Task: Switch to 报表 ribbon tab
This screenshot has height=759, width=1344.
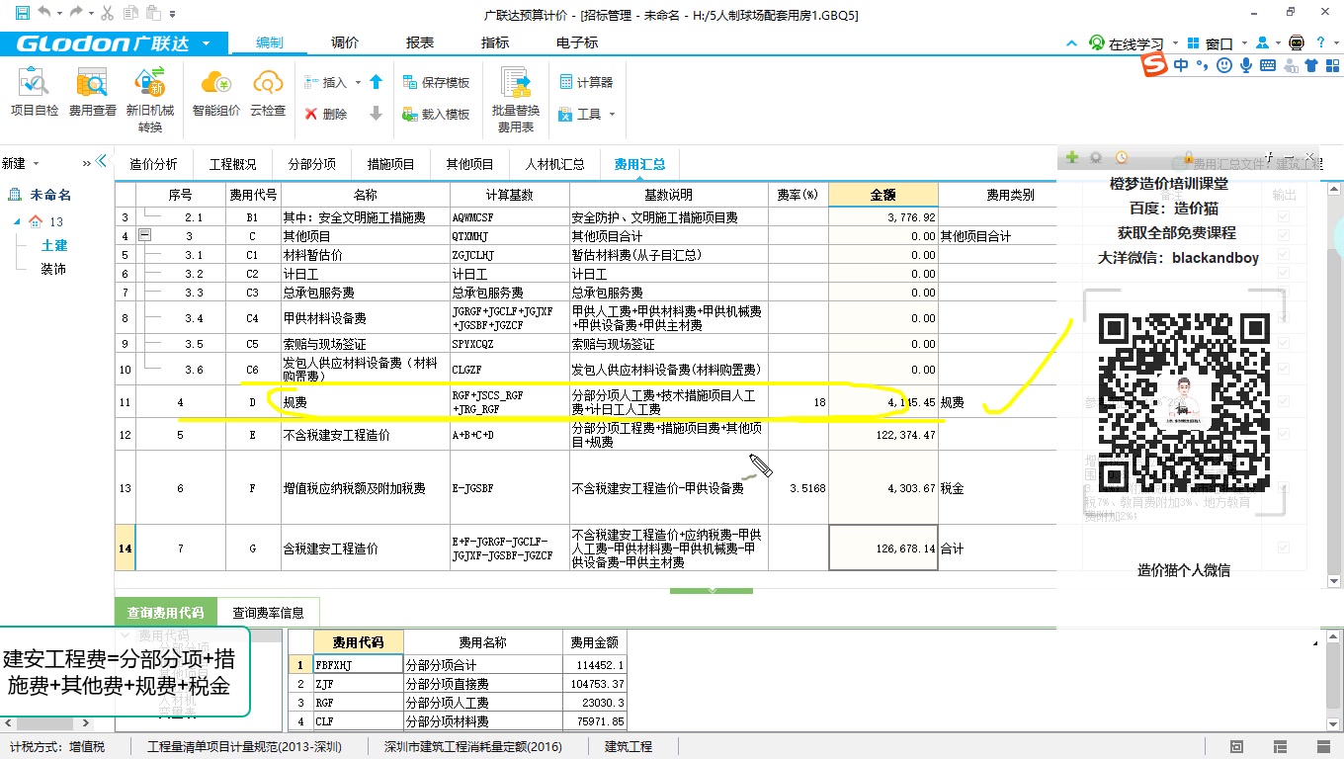Action: [x=420, y=43]
